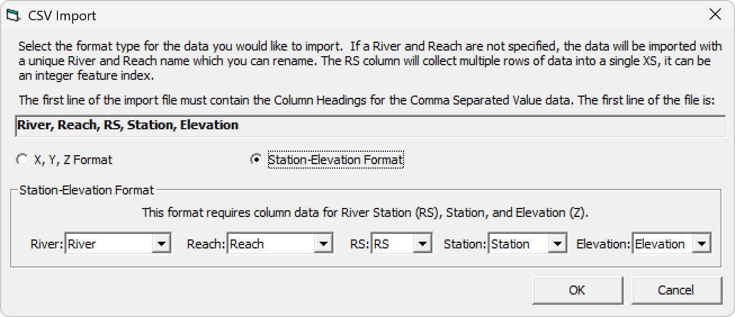
Task: Close the CSV Import dialog
Action: [715, 15]
